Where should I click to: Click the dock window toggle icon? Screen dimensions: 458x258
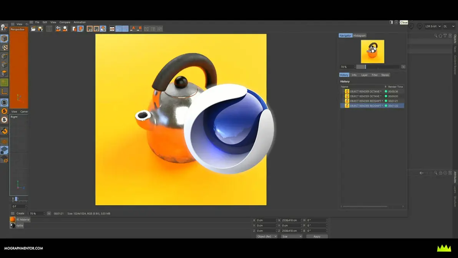pyautogui.click(x=391, y=22)
